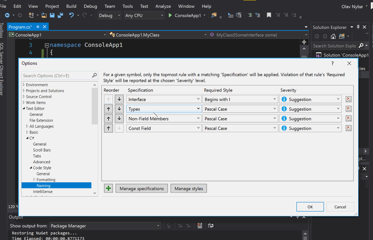Image resolution: width=373 pixels, height=240 pixels.
Task: Click the Undo icon in toolbar
Action: [71, 16]
